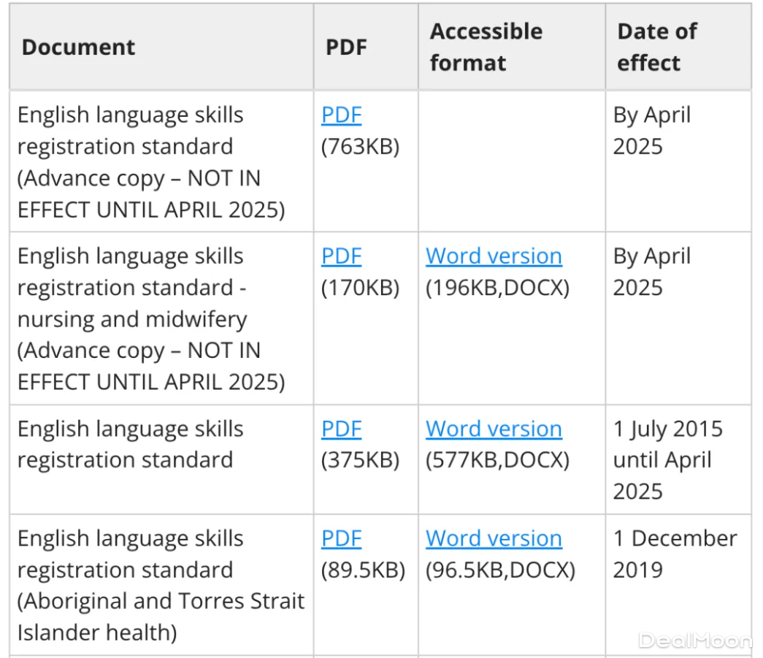Viewport: 763px width, 658px height.
Task: Download the 577KB Word version
Action: click(x=494, y=429)
